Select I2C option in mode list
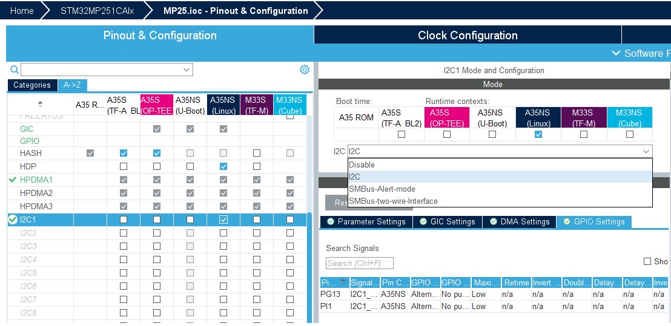The width and height of the screenshot is (671, 326). [x=500, y=177]
